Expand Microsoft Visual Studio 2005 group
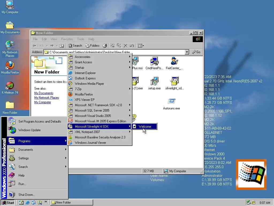Image resolution: width=274 pixels, height=206 pixels. tap(100, 116)
